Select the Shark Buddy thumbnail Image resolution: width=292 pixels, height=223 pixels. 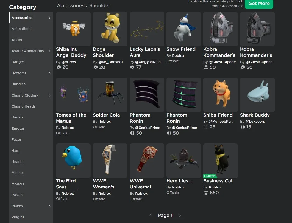(257, 95)
